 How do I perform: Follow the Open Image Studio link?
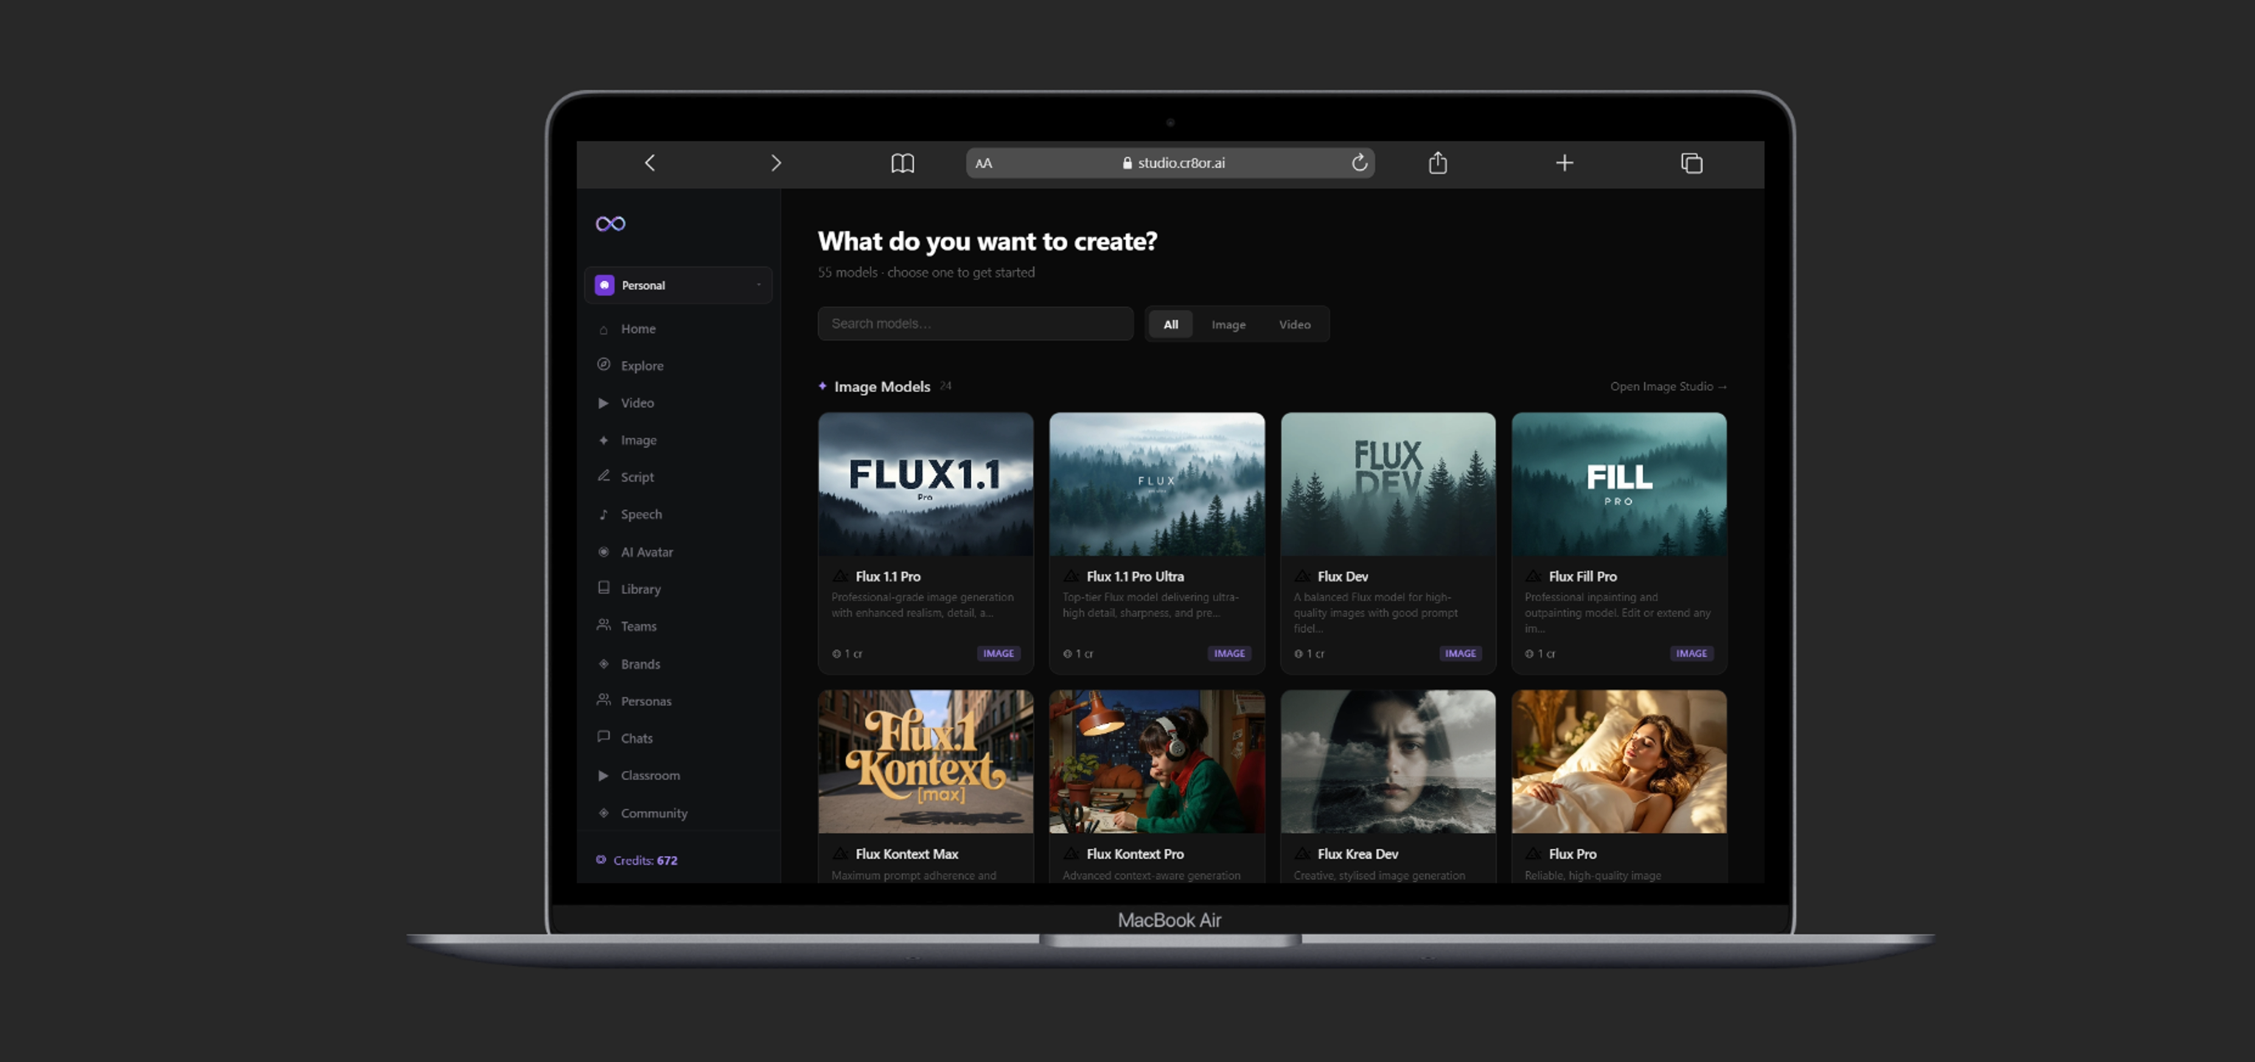(1668, 387)
